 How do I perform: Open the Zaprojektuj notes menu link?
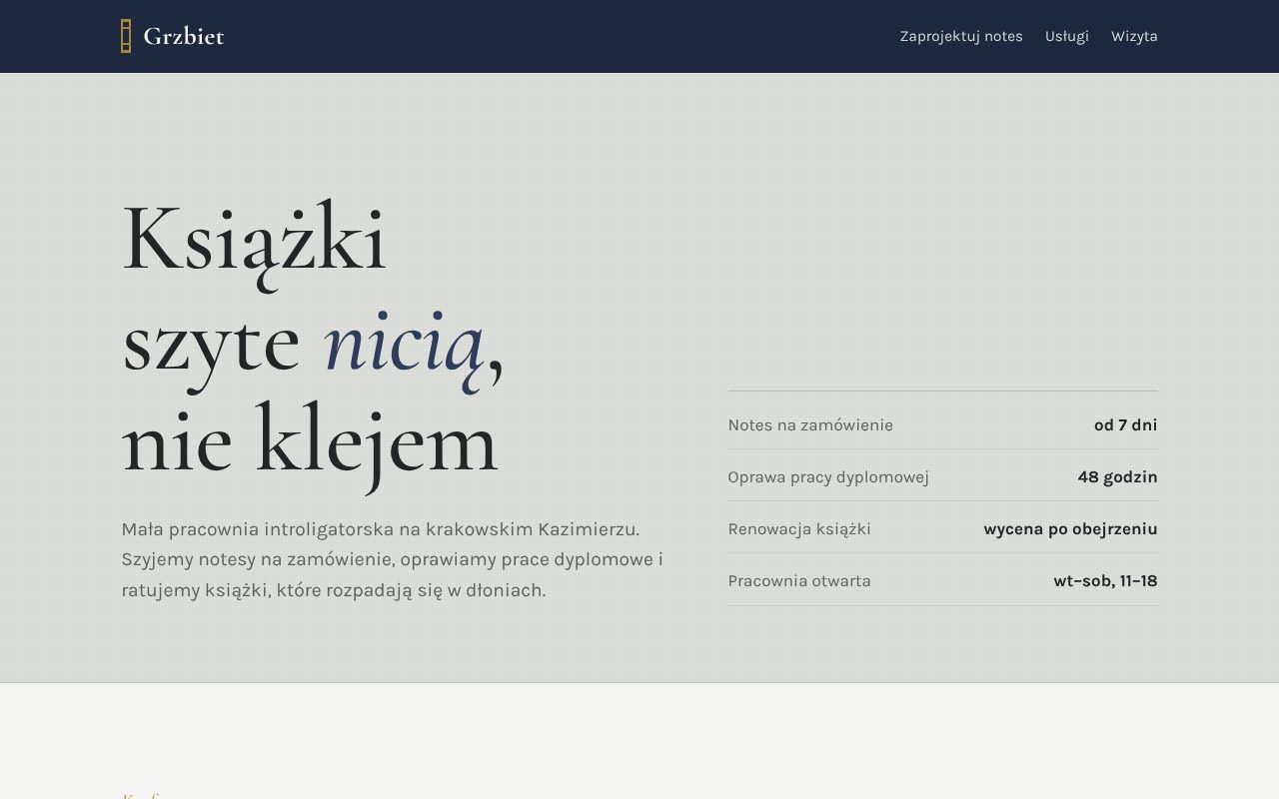coord(961,36)
